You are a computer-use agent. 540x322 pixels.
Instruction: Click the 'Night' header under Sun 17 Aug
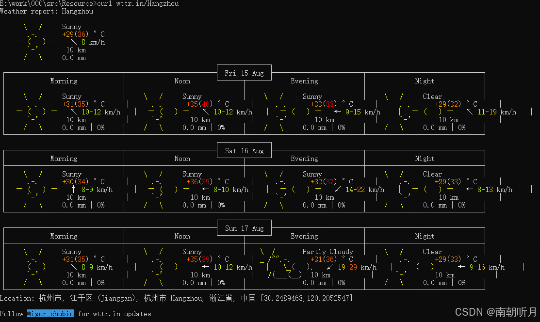(425, 236)
